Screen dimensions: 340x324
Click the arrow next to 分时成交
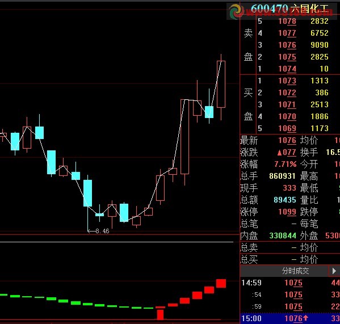[334, 271]
